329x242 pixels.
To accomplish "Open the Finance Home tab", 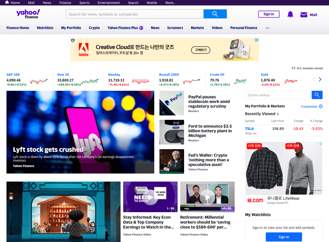I will (x=18, y=28).
